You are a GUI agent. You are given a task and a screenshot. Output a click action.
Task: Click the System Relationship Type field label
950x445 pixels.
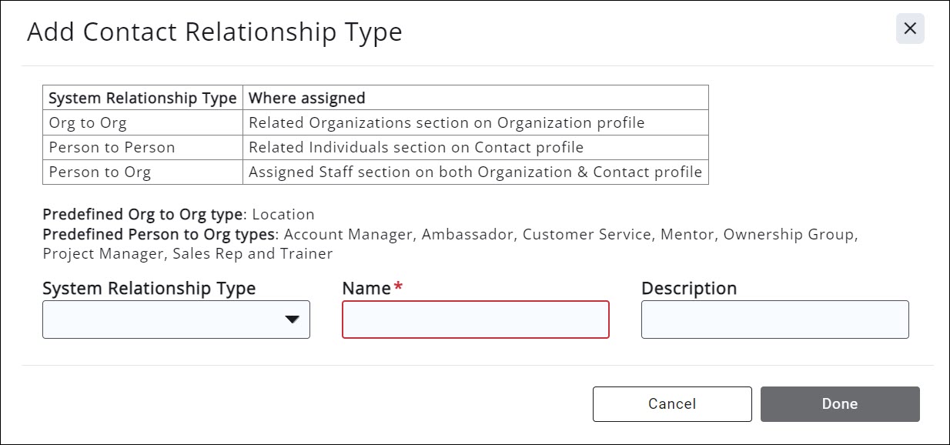[149, 288]
